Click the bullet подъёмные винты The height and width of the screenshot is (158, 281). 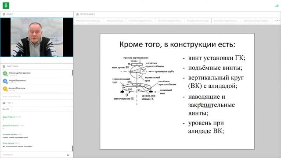pyautogui.click(x=215, y=68)
